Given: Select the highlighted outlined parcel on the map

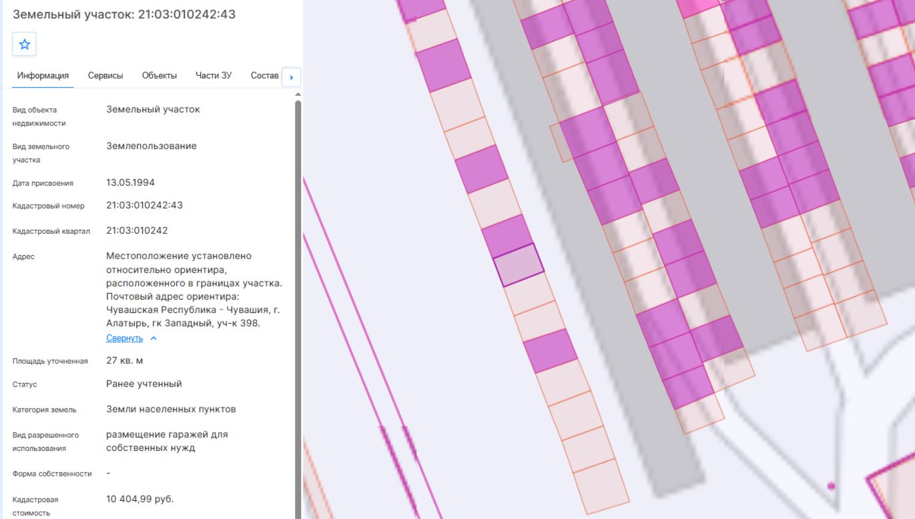Looking at the screenshot, I should coord(519,265).
